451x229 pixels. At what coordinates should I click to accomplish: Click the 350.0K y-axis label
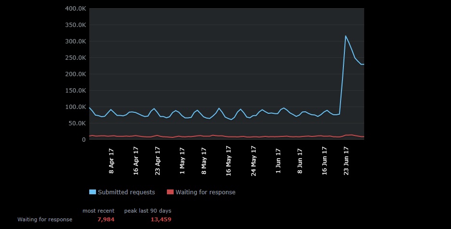75,25
